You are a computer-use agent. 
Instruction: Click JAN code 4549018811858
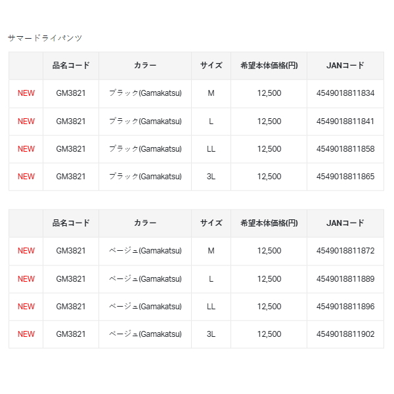pos(345,149)
